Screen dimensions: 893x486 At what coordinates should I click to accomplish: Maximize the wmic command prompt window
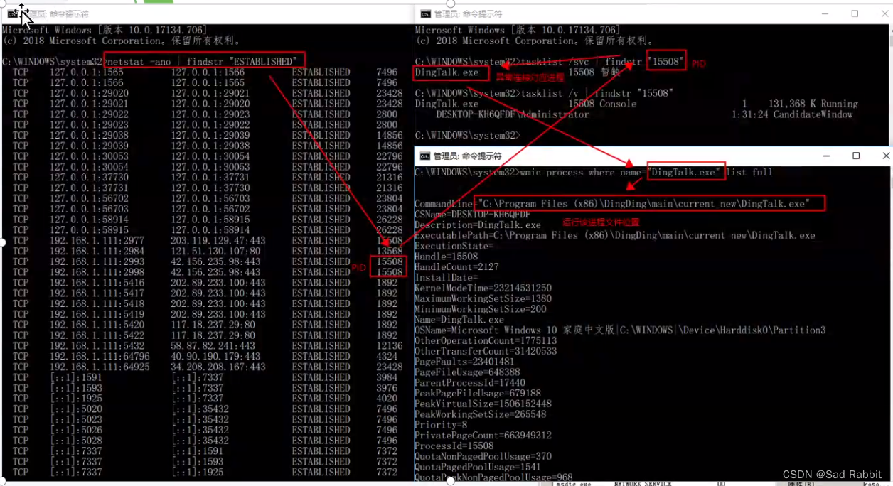coord(856,156)
